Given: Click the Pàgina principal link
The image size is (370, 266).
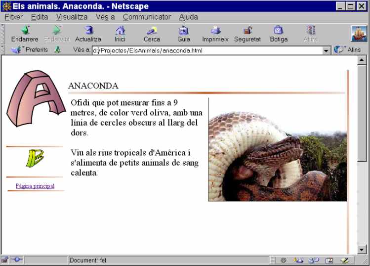Looking at the screenshot, I should [35, 186].
